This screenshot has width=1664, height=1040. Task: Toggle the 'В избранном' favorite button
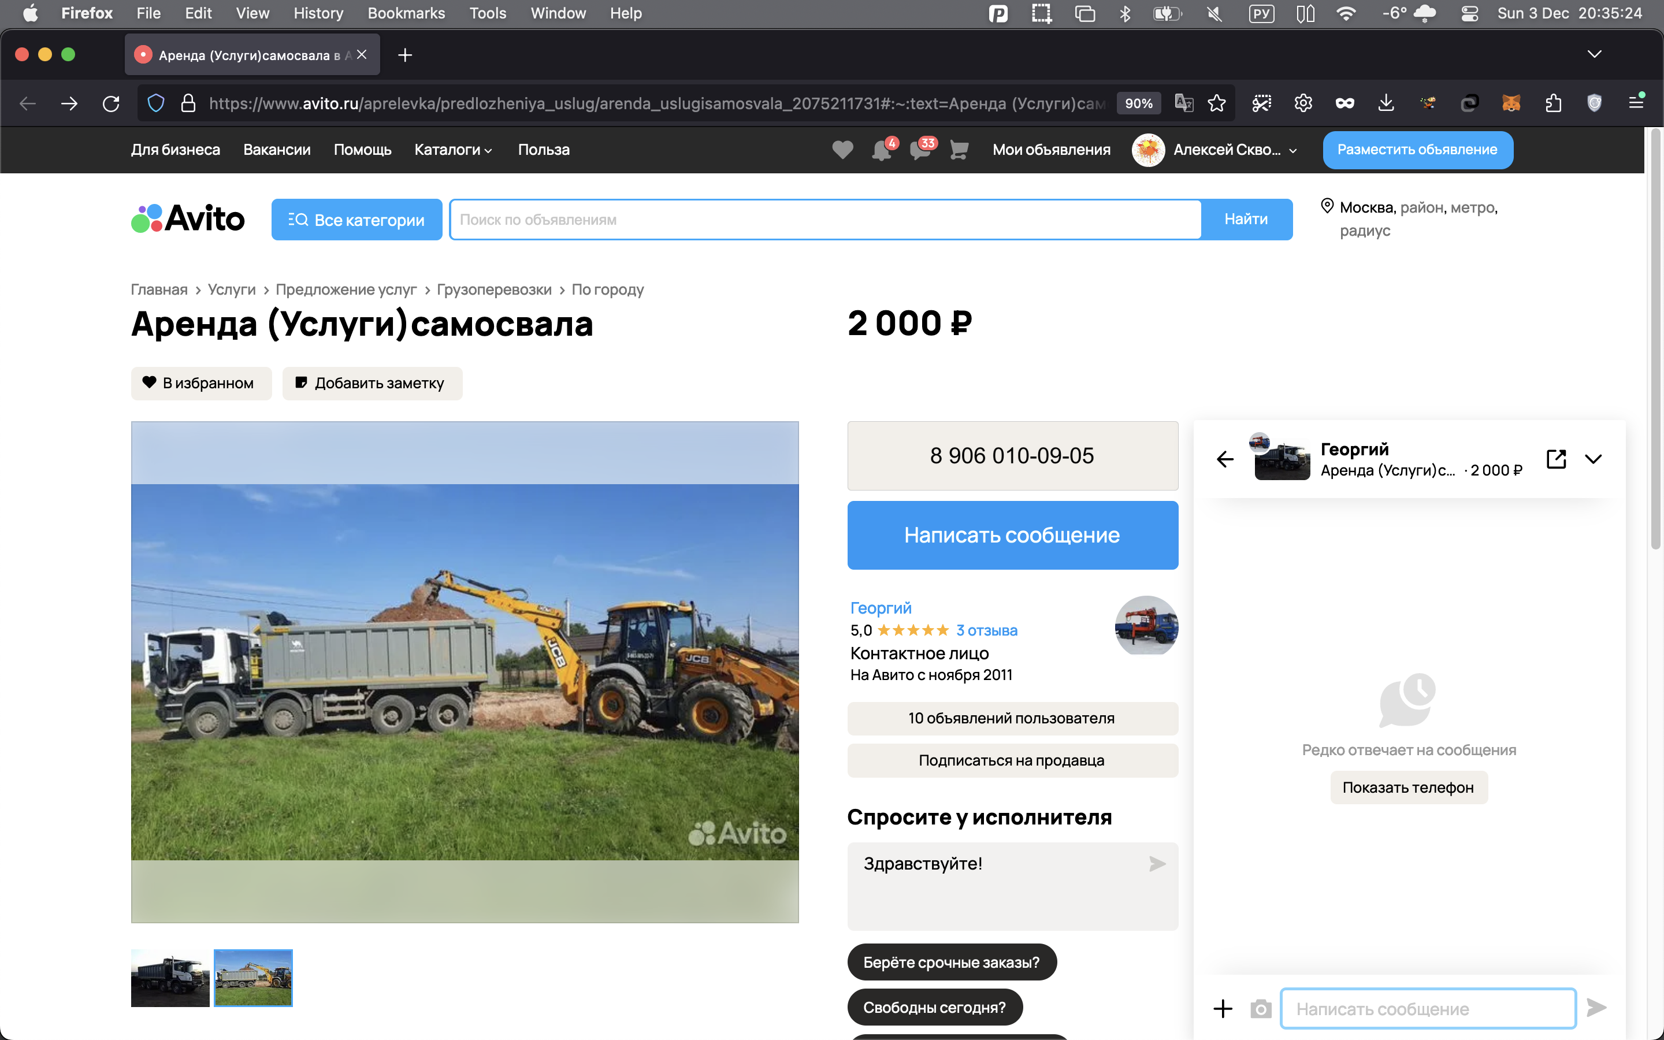[x=200, y=383]
